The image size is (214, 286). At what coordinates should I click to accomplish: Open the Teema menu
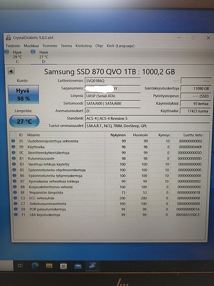67,46
